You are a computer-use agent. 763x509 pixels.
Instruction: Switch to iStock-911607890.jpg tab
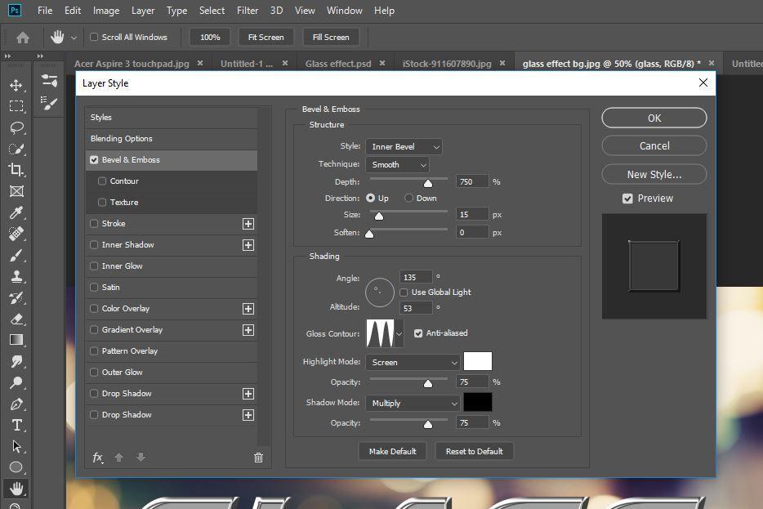tap(447, 64)
